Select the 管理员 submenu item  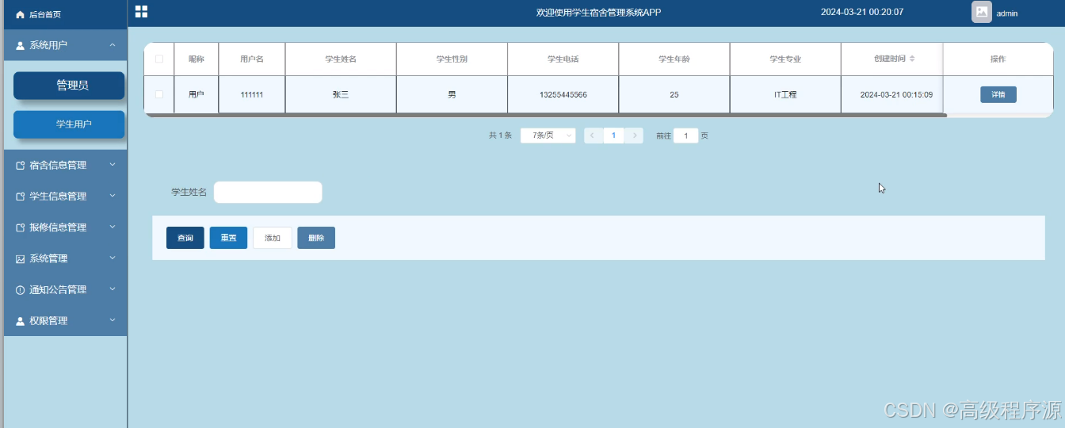69,86
